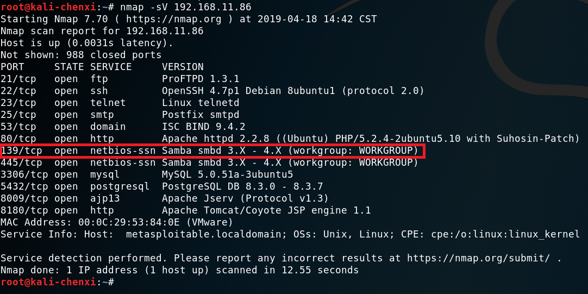Click the red-highlighted 139/tcp Samba row

(212, 151)
